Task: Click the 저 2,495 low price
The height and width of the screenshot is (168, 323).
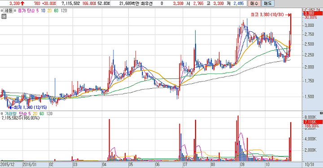Action: [x=236, y=3]
